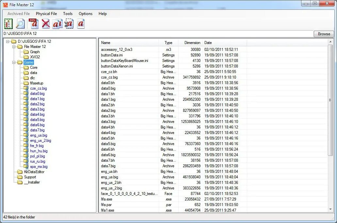The image size is (337, 223).
Task: Click the eng_us.big archive icon in tree
Action: (26, 135)
